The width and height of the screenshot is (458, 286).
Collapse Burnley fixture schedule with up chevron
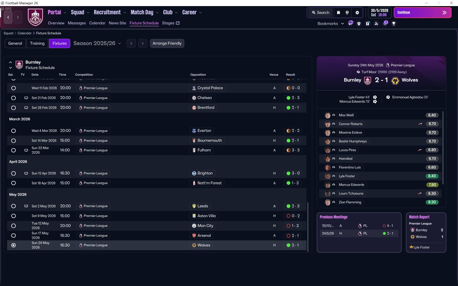tap(10, 62)
